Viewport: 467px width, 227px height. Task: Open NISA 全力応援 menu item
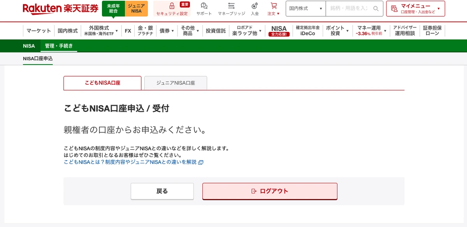279,31
